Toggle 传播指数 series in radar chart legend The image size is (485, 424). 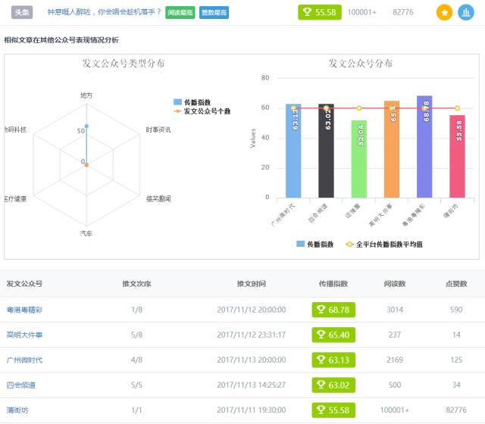coord(192,102)
